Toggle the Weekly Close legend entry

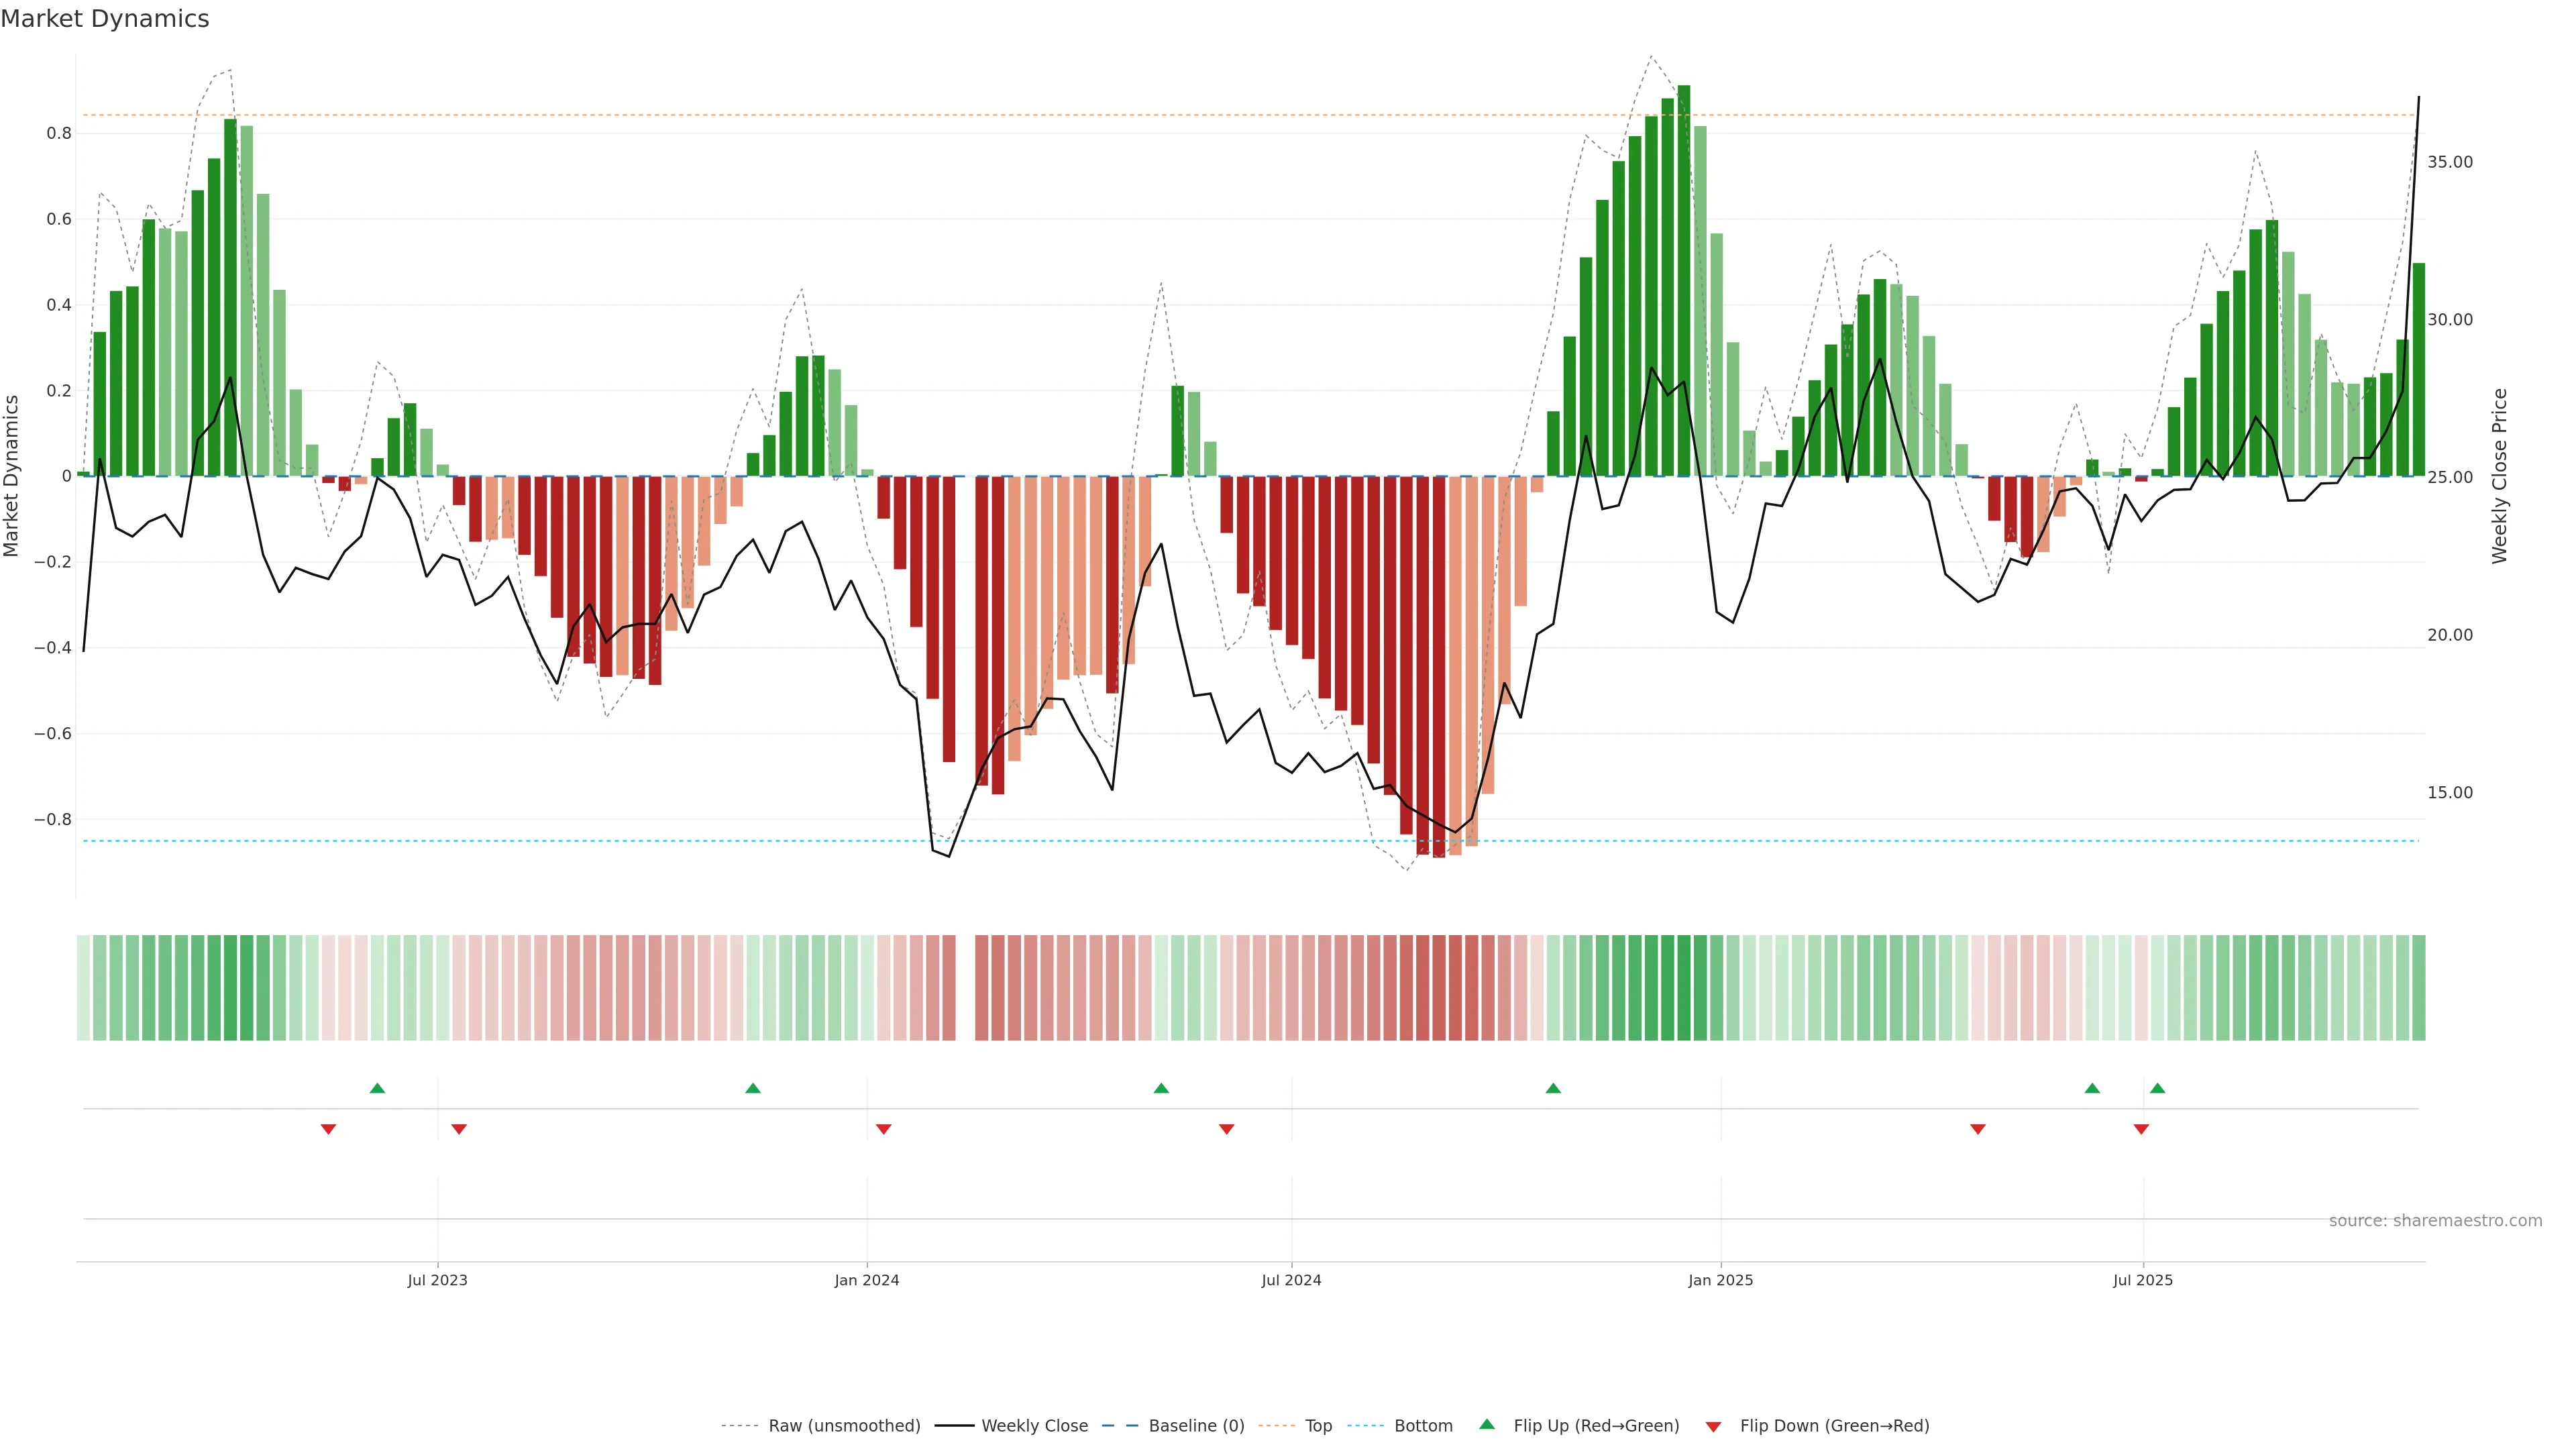pyautogui.click(x=1034, y=1426)
